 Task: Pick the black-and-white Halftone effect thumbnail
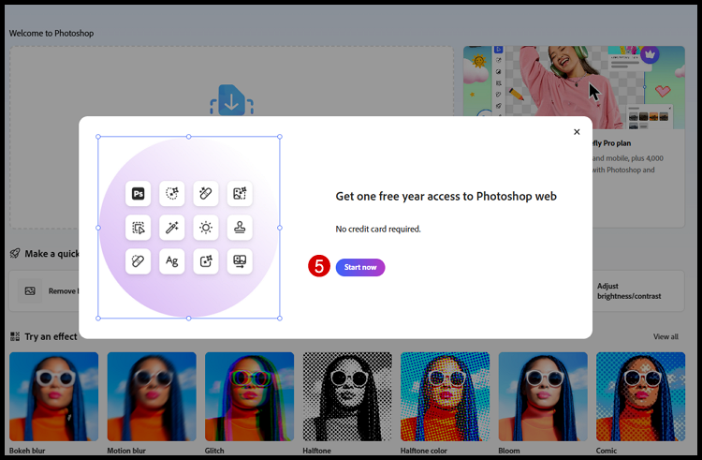[347, 396]
